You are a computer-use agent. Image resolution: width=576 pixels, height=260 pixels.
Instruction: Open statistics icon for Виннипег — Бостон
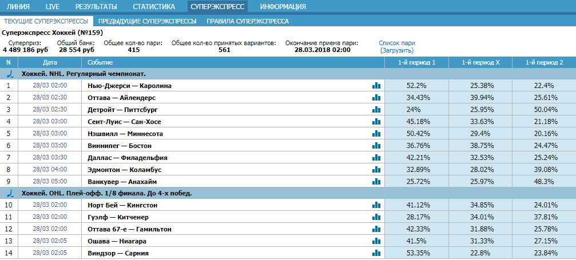(376, 145)
